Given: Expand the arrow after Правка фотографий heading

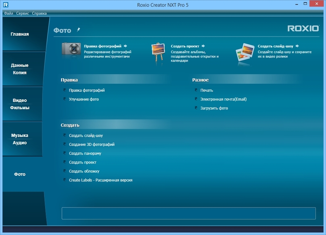Looking at the screenshot, I should (x=125, y=46).
